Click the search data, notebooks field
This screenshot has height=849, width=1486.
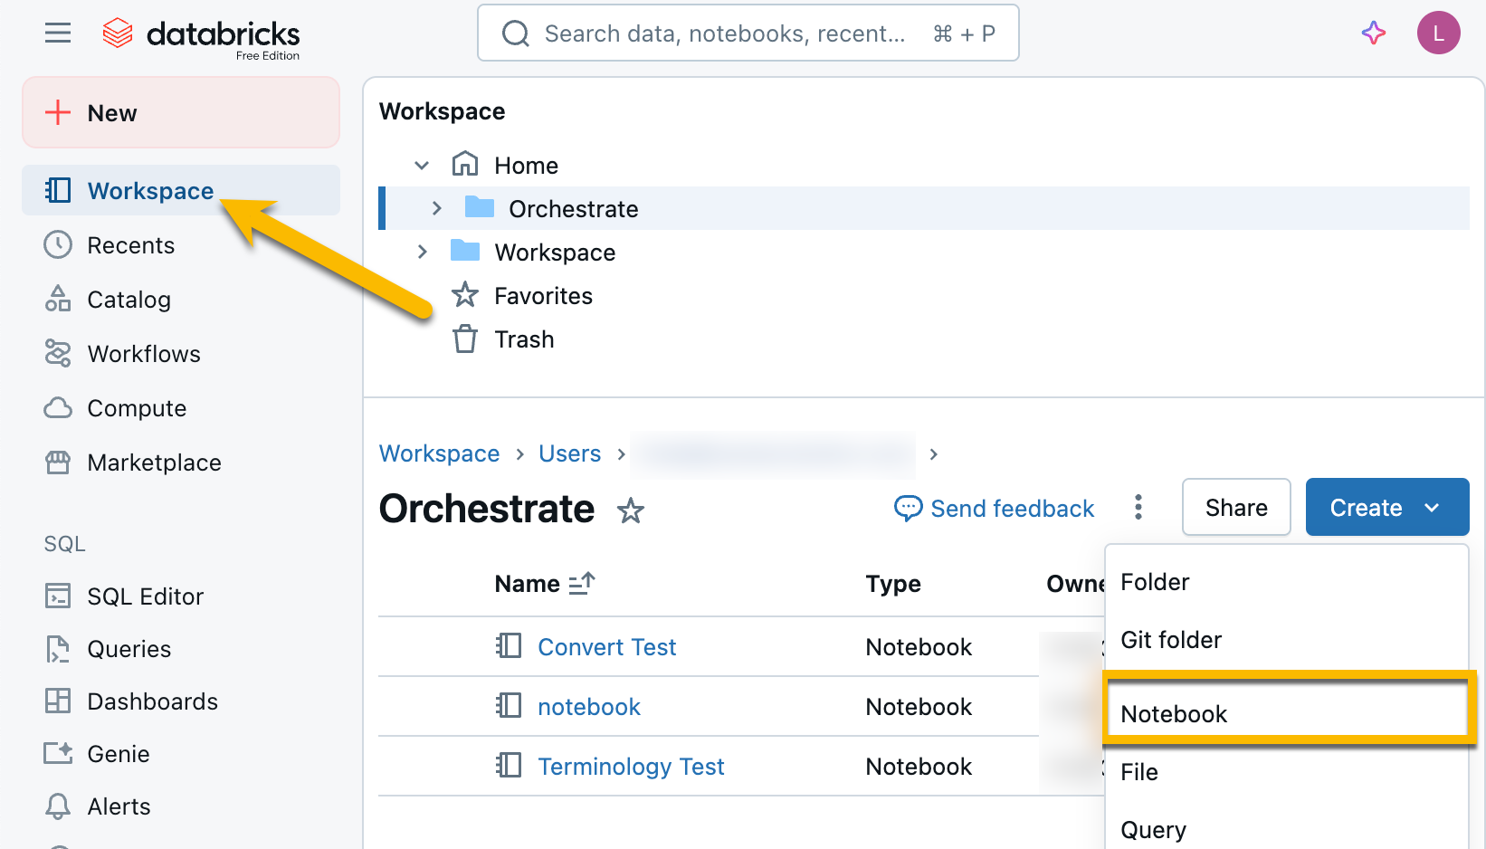point(748,33)
